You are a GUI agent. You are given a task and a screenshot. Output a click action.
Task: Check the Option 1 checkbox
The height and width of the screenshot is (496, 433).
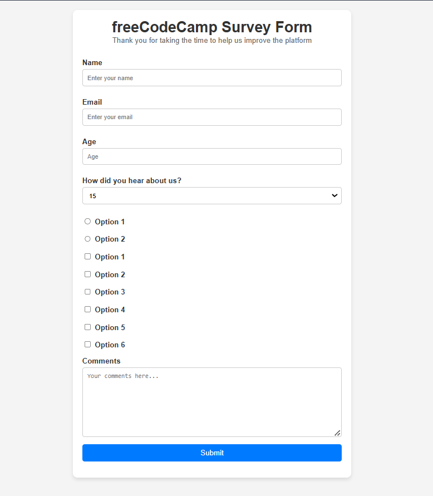click(x=87, y=256)
